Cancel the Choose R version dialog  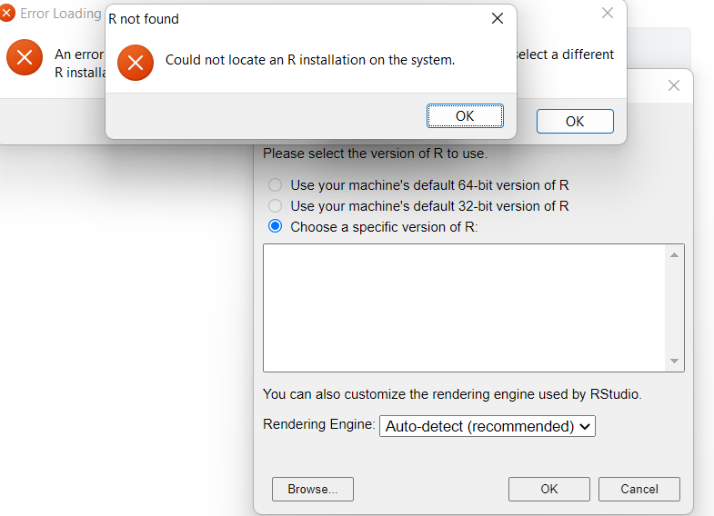639,489
